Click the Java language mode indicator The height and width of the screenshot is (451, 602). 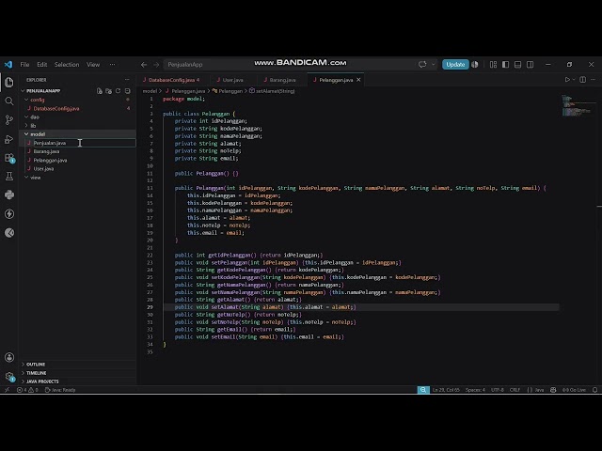539,390
